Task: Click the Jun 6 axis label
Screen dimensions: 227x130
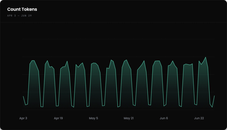Action: coord(164,118)
